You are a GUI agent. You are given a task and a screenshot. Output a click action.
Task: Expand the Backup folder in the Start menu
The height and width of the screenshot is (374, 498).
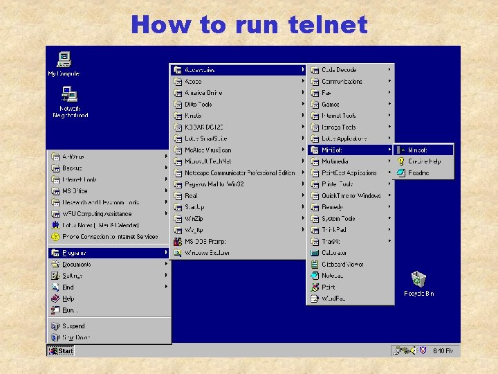click(x=109, y=168)
